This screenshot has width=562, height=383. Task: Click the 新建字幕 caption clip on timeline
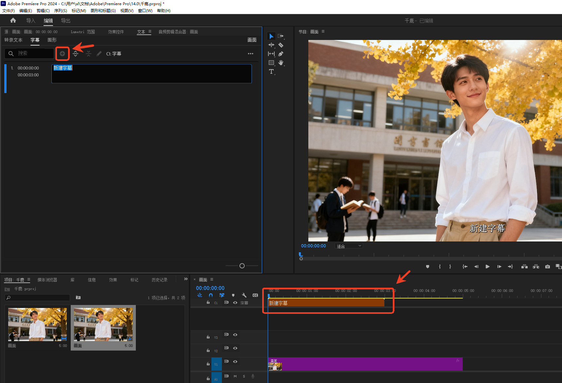tap(326, 303)
